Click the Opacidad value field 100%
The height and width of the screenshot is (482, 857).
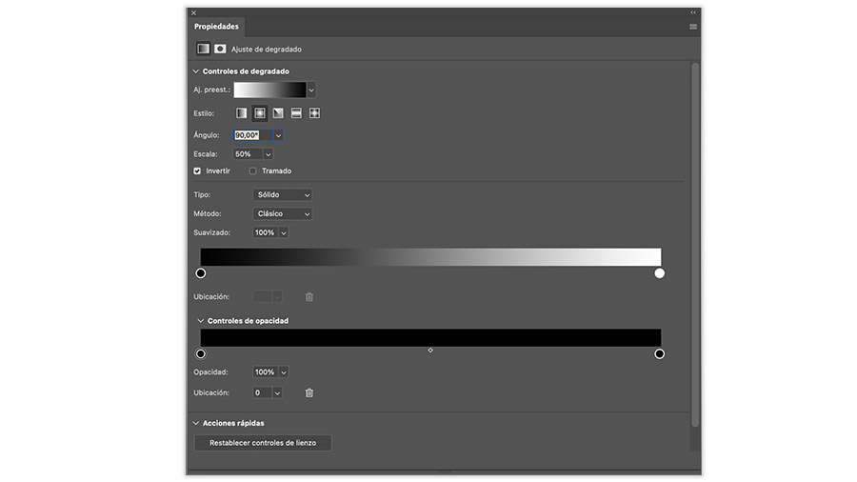(267, 372)
